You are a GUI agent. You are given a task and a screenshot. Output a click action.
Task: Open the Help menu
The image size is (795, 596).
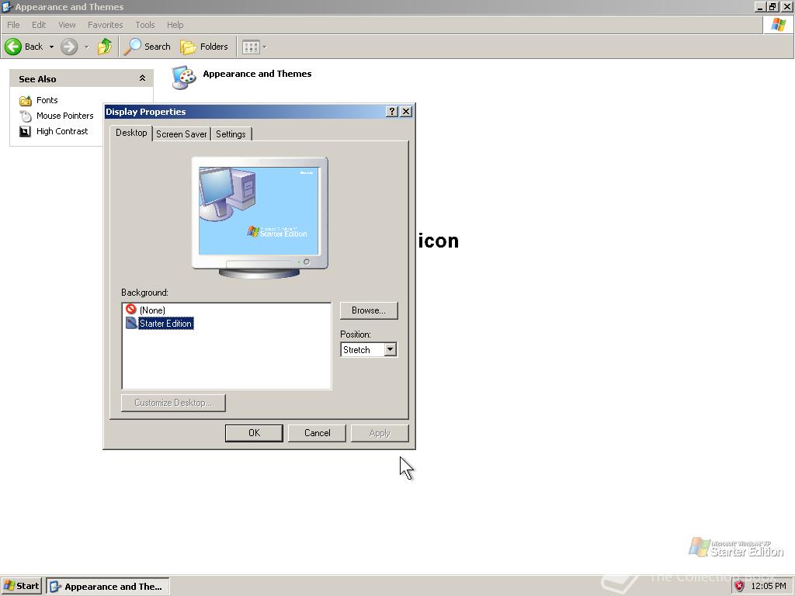[175, 25]
